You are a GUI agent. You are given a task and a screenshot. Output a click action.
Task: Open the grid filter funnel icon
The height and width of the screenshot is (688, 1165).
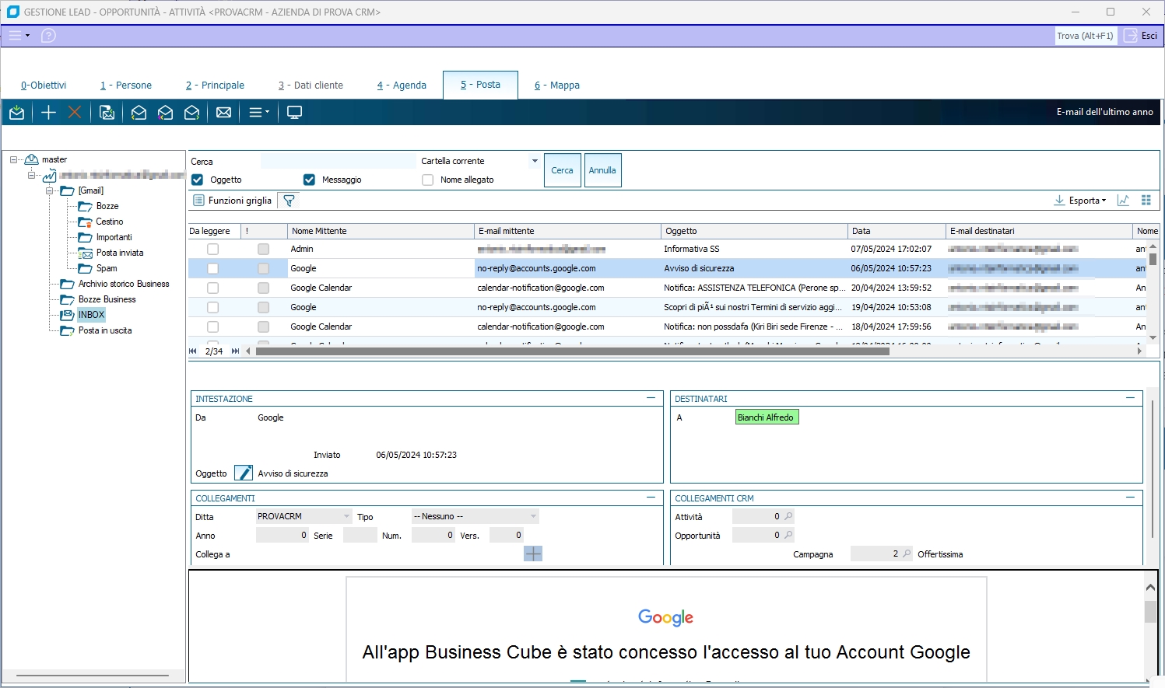pyautogui.click(x=289, y=201)
